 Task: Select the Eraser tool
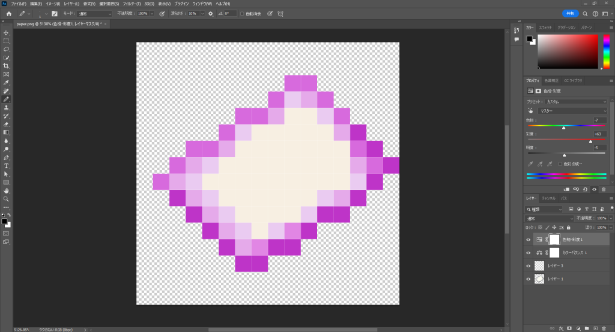6,124
